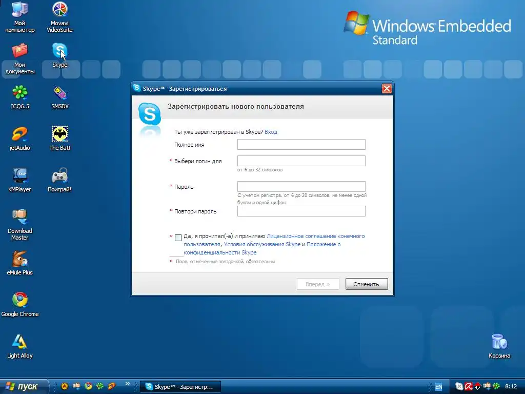This screenshot has height=394, width=525.
Task: Click the yellow round quick launch icon
Action: 65,386
